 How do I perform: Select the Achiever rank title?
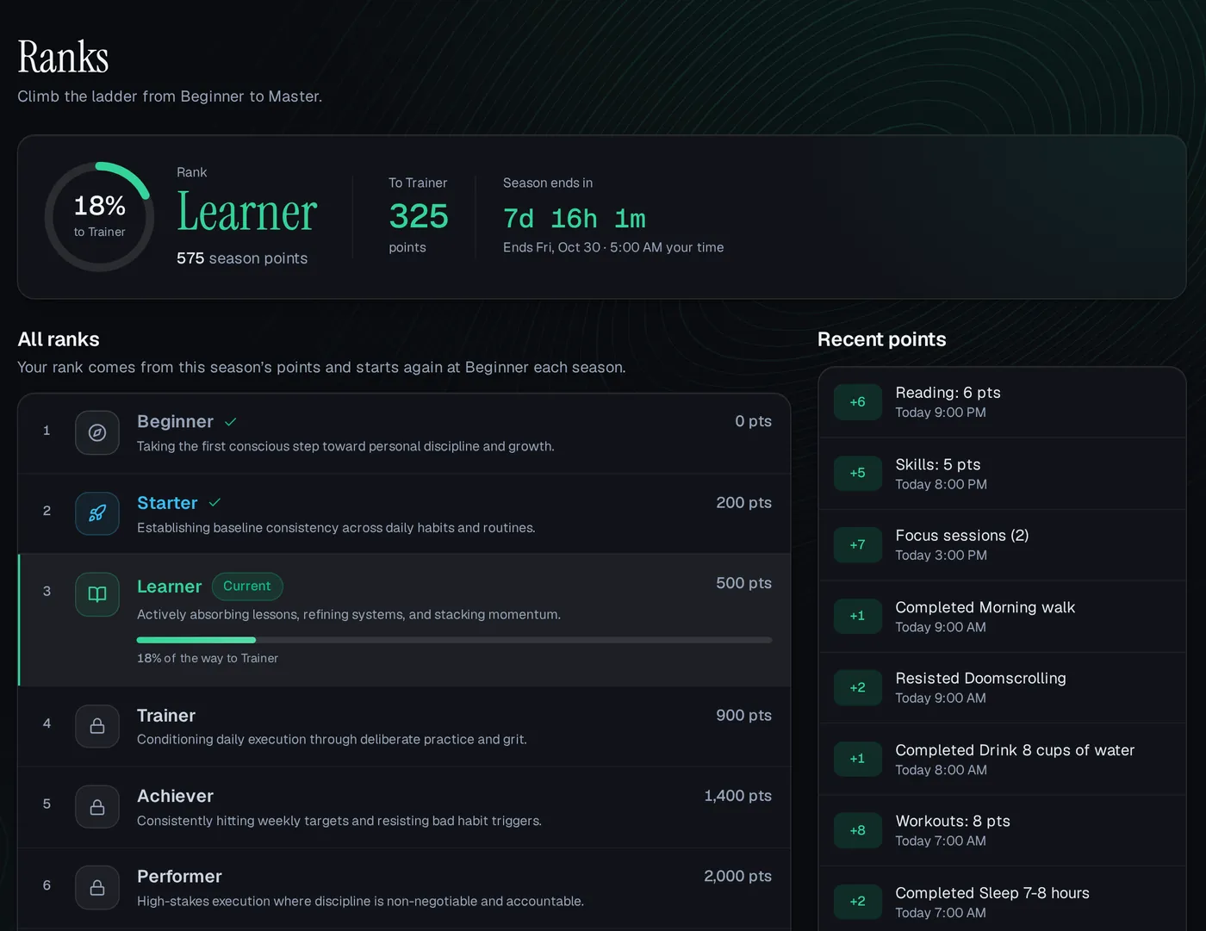click(x=175, y=797)
